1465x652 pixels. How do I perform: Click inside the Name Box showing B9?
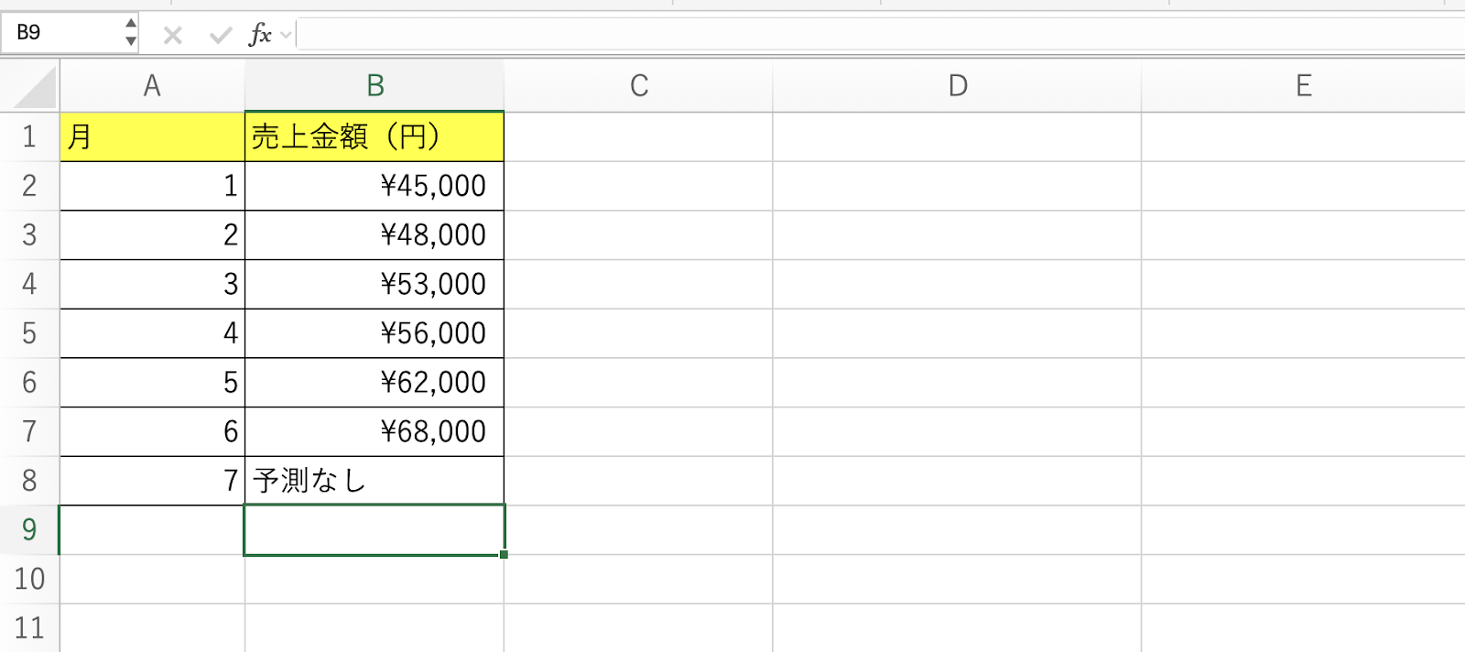[64, 33]
